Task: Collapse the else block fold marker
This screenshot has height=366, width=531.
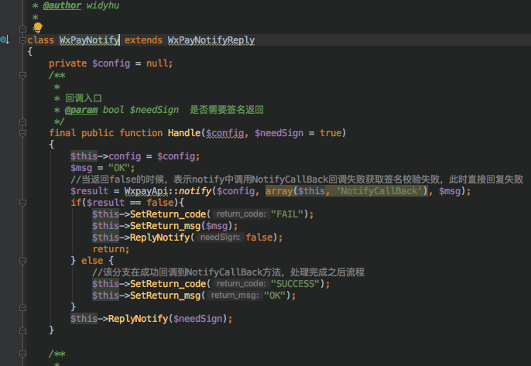Action: [22, 261]
